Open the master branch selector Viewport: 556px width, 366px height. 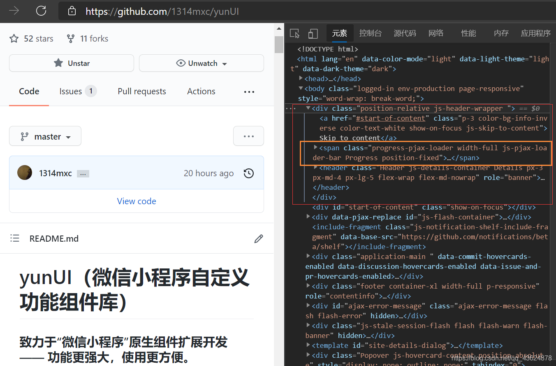click(45, 136)
